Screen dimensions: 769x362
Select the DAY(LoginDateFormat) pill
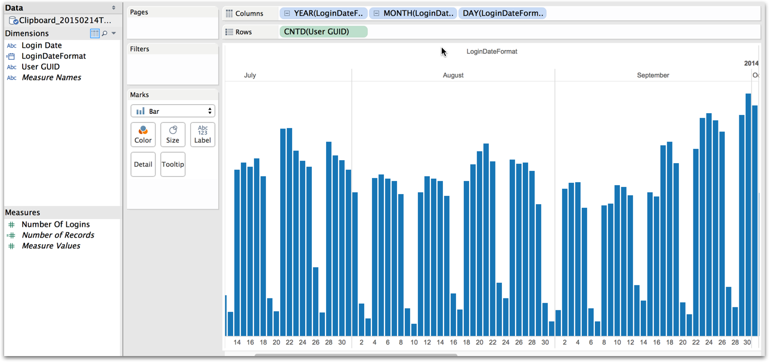[x=503, y=13]
